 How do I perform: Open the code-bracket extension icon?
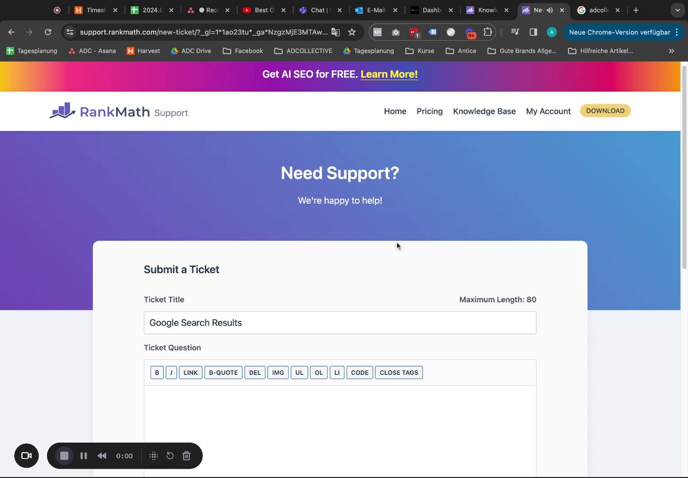coord(377,32)
